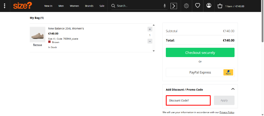Open New Balance 204L Women's product title
Image resolution: width=264 pixels, height=116 pixels.
point(66,28)
